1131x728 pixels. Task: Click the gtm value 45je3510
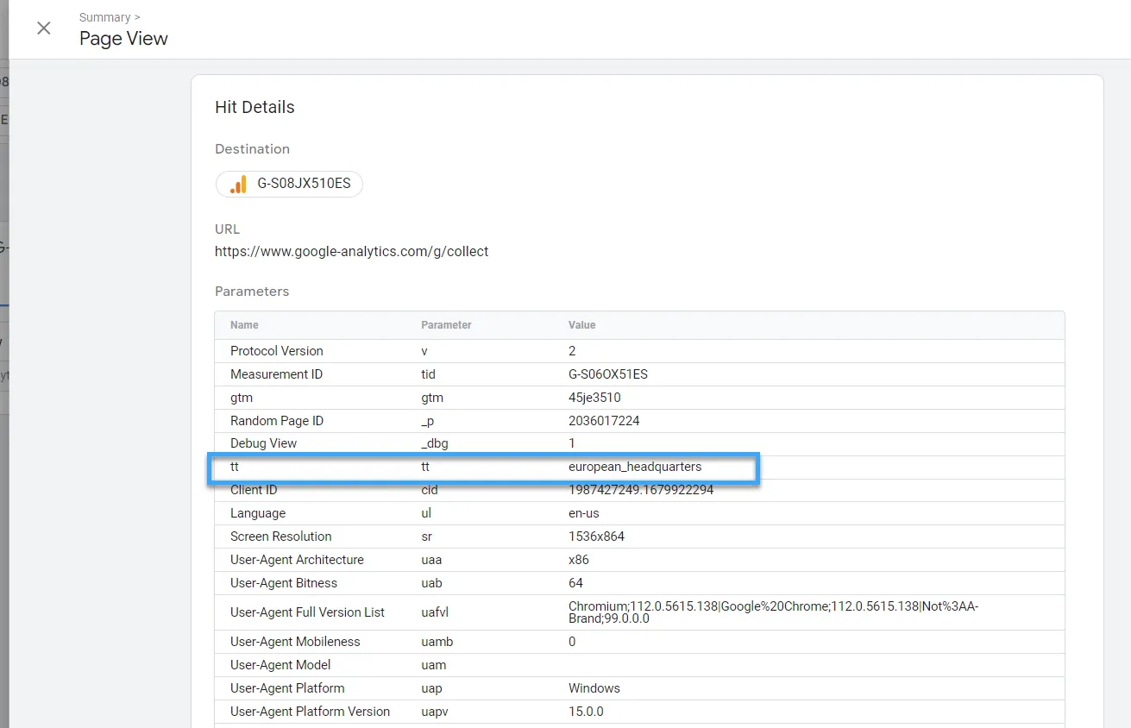[x=594, y=398]
